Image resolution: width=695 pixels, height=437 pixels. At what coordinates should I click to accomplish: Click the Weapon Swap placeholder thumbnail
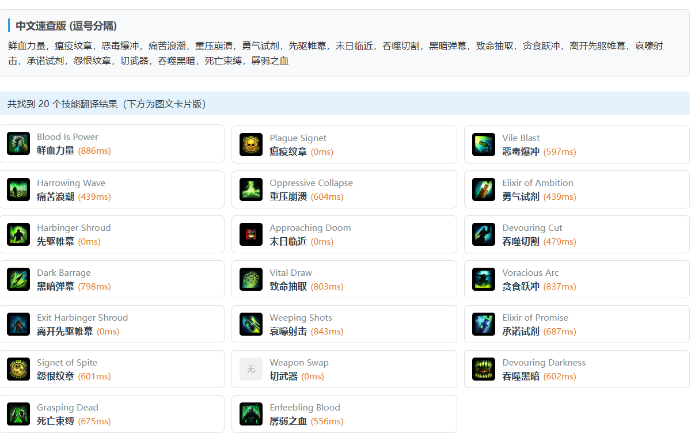coord(251,369)
